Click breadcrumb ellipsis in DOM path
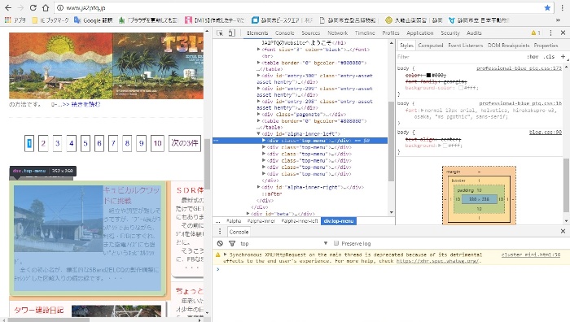This screenshot has width=570, height=322. (x=217, y=221)
